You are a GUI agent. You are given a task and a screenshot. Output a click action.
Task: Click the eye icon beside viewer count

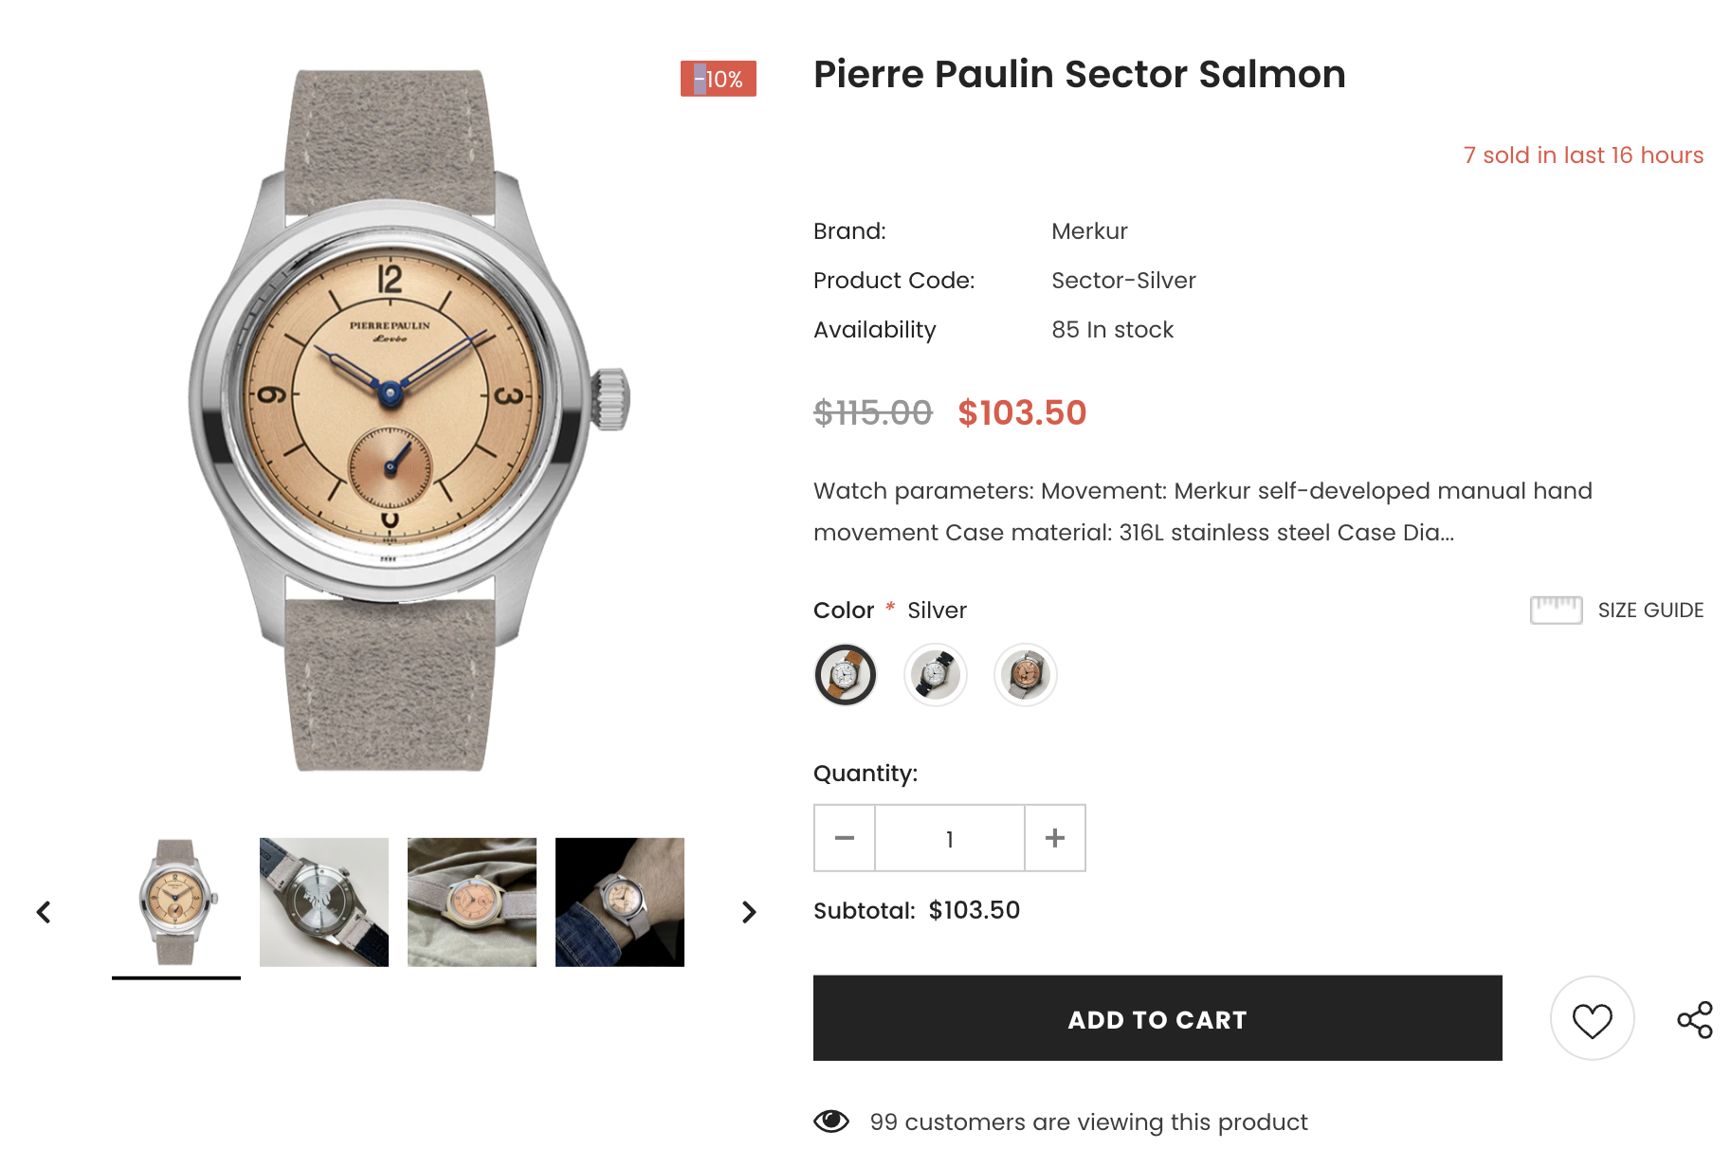(x=831, y=1122)
